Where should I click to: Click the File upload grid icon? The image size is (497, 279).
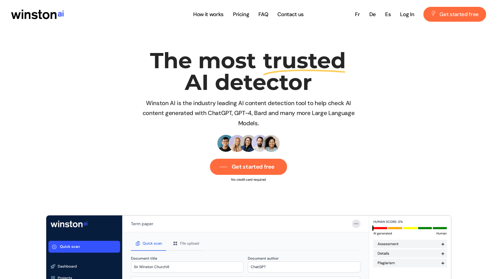point(175,243)
